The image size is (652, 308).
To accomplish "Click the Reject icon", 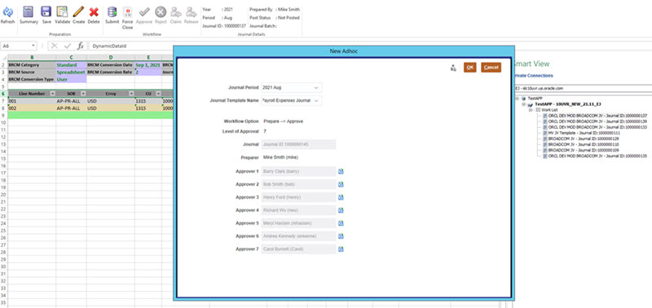I will pos(161,12).
